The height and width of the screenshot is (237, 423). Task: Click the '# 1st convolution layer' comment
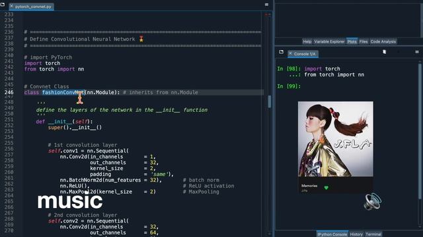point(83,145)
